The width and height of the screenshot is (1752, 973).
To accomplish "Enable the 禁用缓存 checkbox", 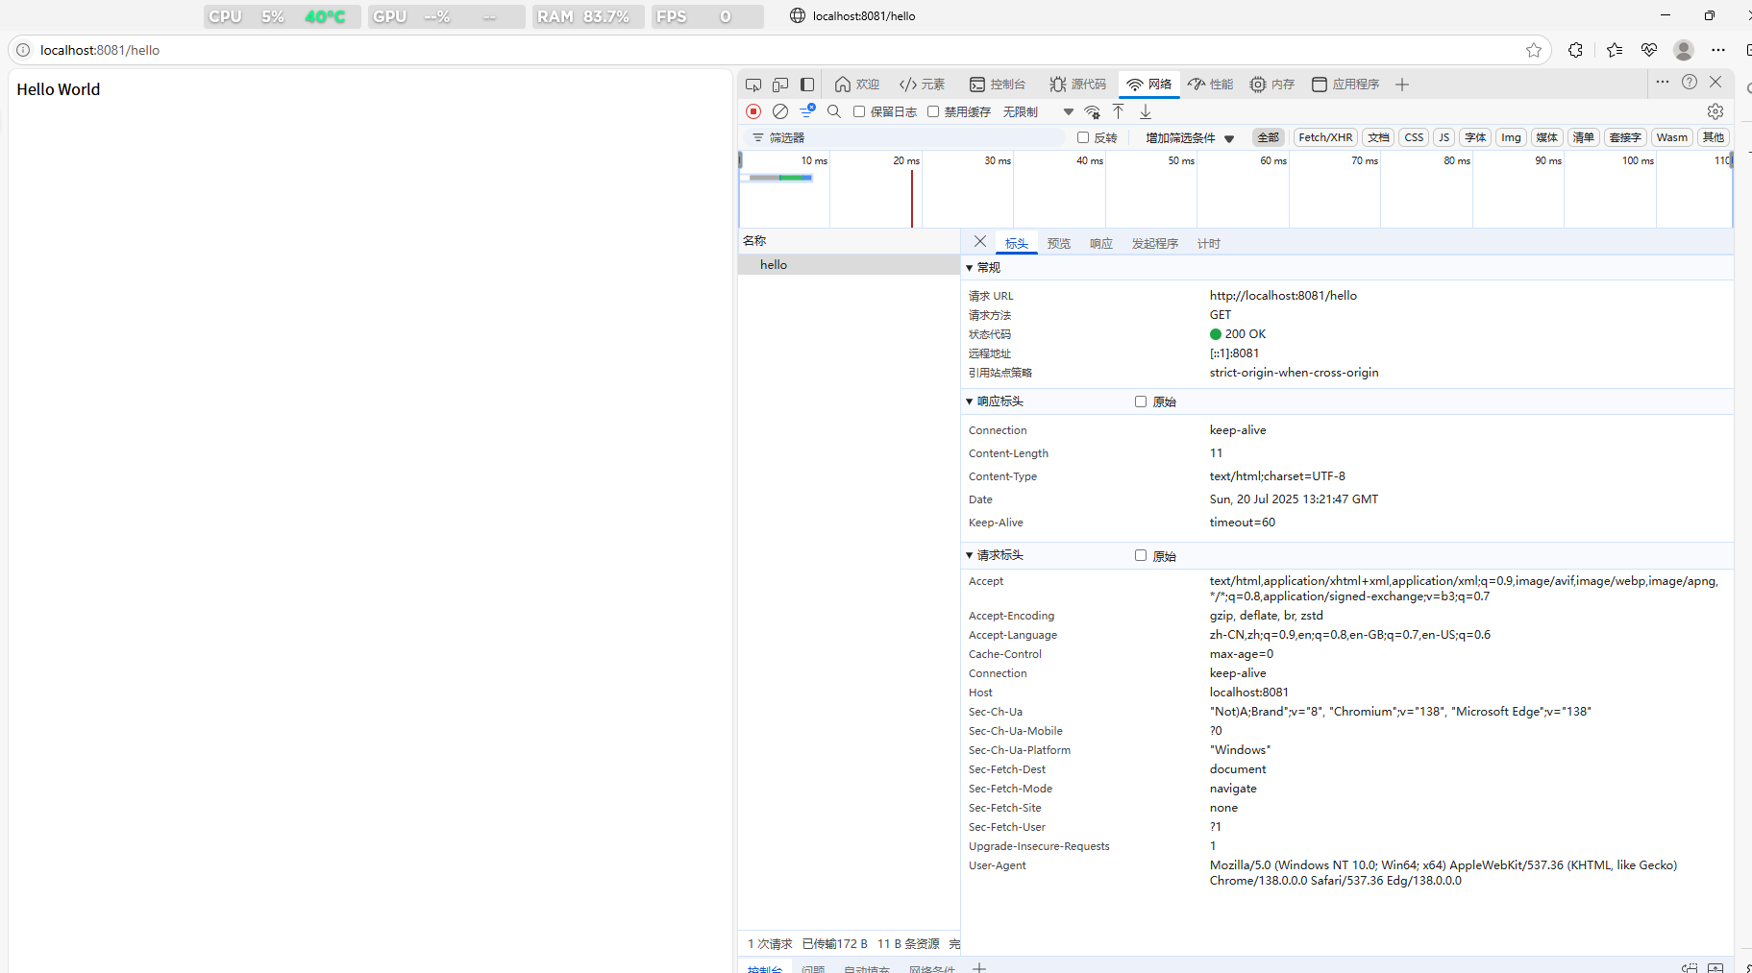I will tap(933, 111).
